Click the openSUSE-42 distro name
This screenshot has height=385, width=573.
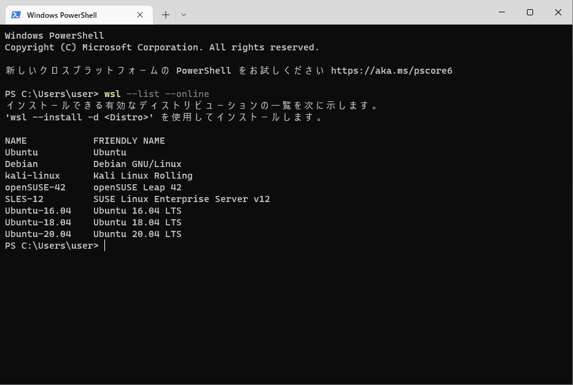pos(35,187)
